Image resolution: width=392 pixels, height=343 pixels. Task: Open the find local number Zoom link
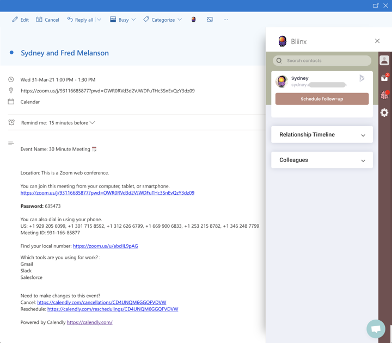[105, 246]
